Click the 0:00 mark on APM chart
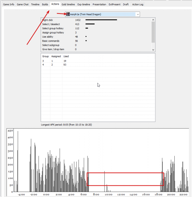 tap(46, 195)
